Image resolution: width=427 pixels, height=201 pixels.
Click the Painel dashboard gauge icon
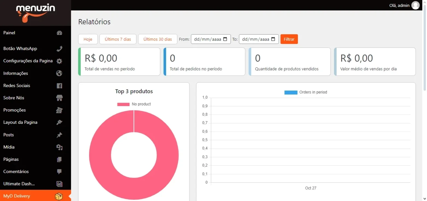tap(59, 33)
